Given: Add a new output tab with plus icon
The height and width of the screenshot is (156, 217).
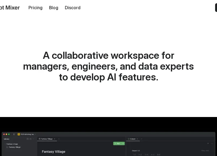Looking at the screenshot, I should click(141, 139).
